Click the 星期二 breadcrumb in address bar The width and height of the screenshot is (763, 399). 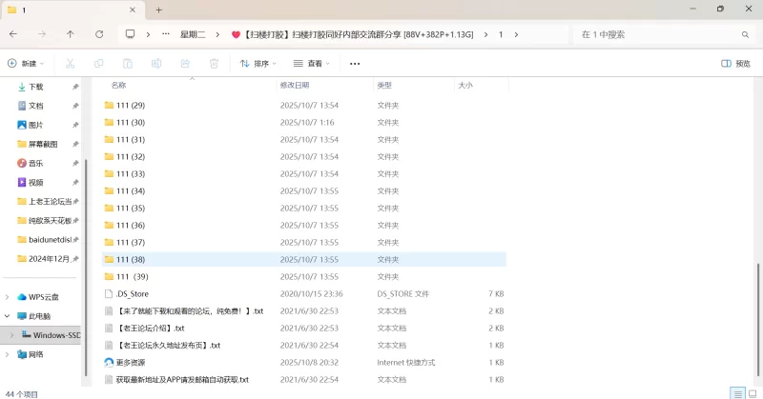click(x=195, y=34)
